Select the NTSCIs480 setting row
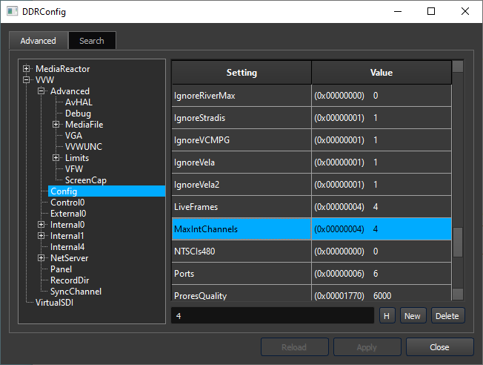483x365 pixels. (x=311, y=251)
